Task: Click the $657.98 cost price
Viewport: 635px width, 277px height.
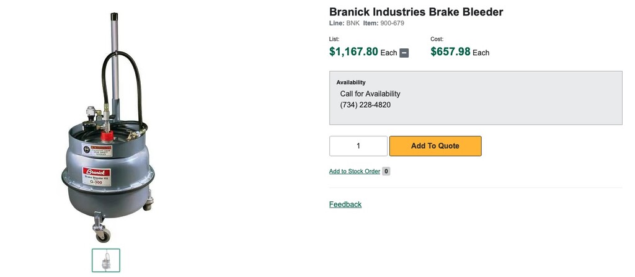Action: point(450,52)
